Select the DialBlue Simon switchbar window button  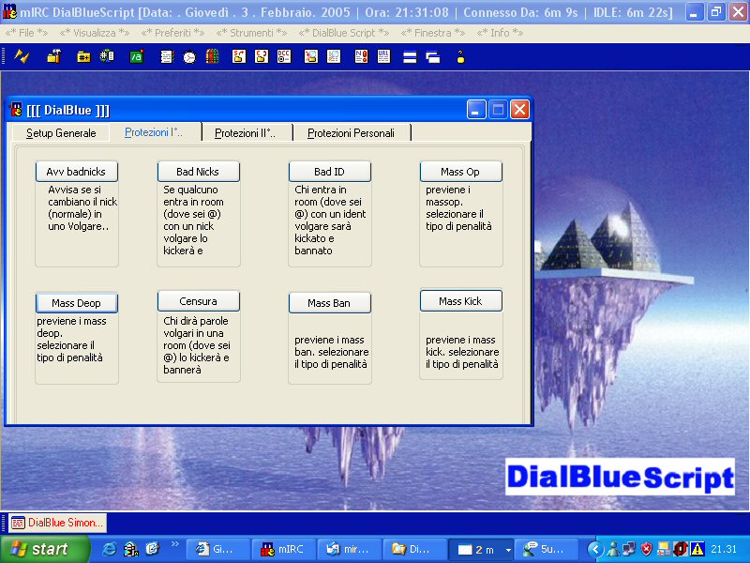[x=58, y=523]
